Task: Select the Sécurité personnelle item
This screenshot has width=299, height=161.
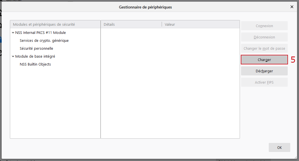Action: pyautogui.click(x=36, y=49)
